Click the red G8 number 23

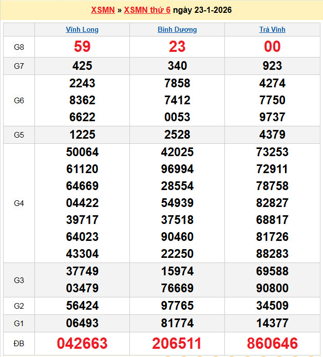[177, 47]
